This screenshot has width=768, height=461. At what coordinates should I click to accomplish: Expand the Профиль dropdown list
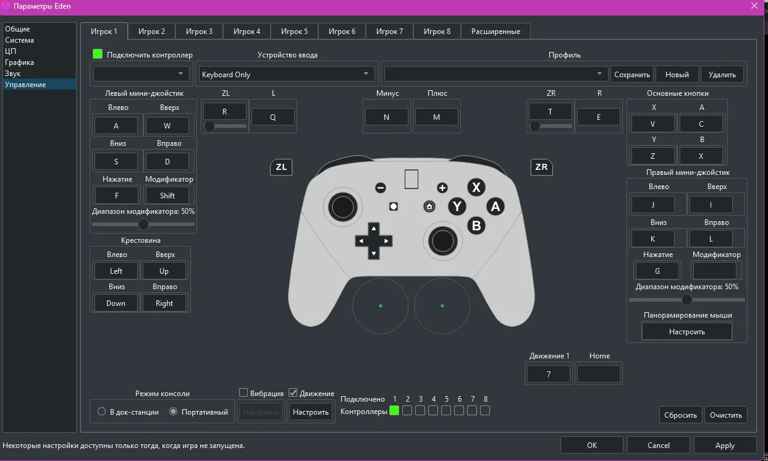tap(495, 74)
